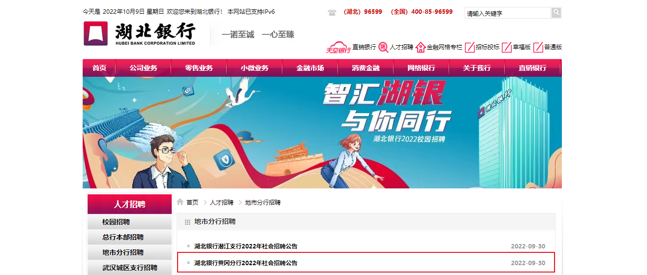Open the 公司业务 navigation menu

pyautogui.click(x=143, y=68)
